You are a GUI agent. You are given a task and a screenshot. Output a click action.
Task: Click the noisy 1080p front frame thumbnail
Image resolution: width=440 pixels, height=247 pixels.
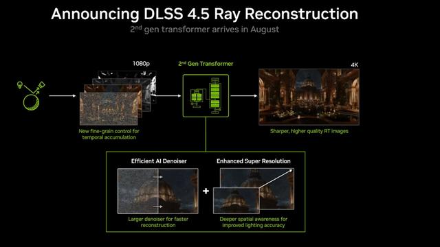[109, 109]
